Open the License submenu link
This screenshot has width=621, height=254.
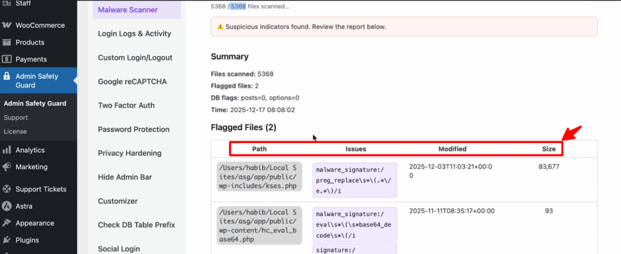click(x=15, y=132)
